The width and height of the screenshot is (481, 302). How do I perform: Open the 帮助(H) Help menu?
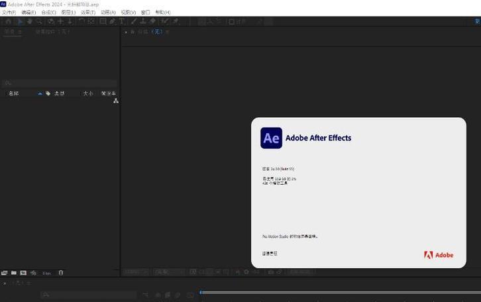click(163, 13)
